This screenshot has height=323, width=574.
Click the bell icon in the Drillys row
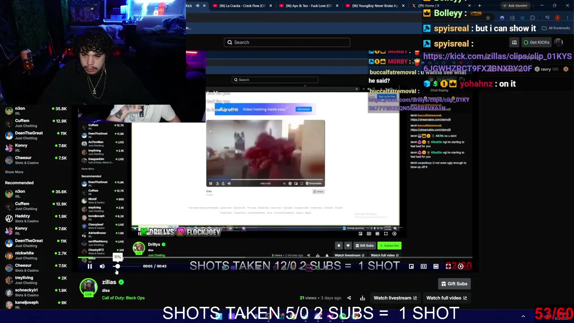click(339, 245)
